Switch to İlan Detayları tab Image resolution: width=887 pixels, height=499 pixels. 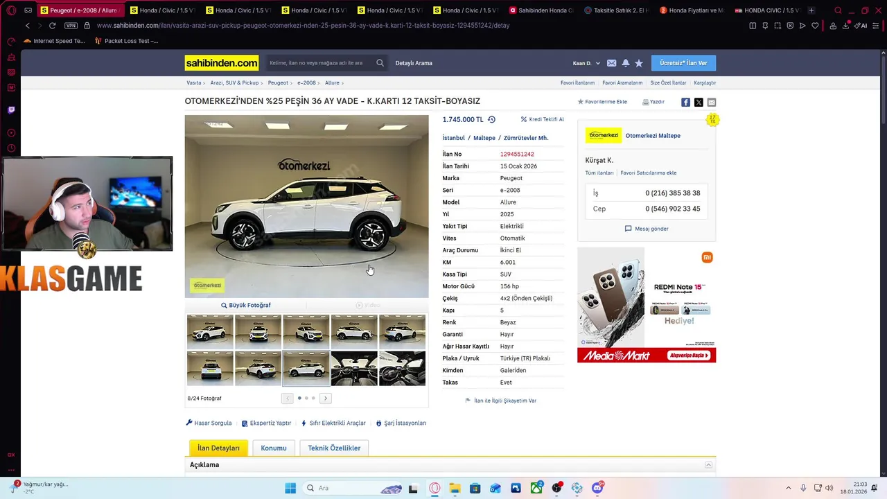[x=218, y=448]
